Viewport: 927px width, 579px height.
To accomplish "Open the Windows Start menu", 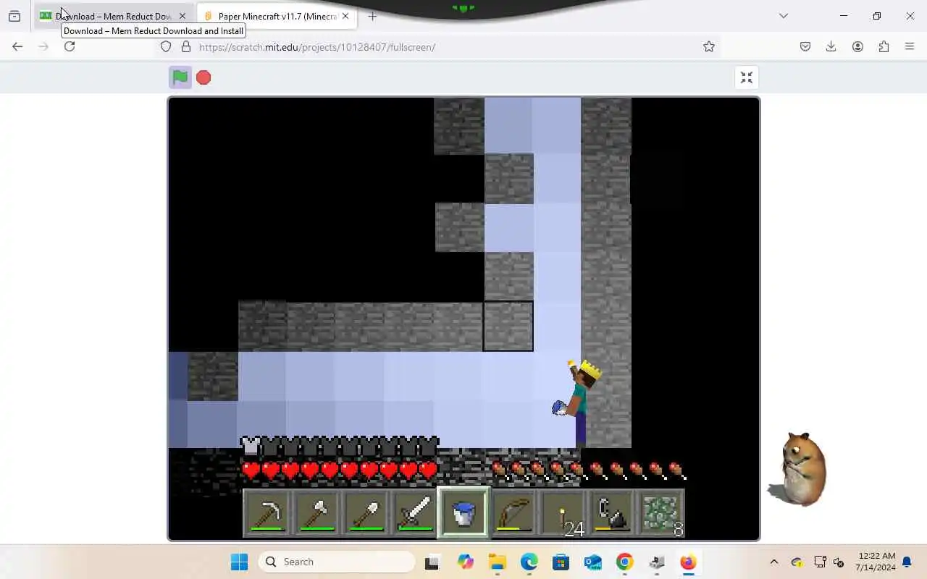I will (239, 562).
